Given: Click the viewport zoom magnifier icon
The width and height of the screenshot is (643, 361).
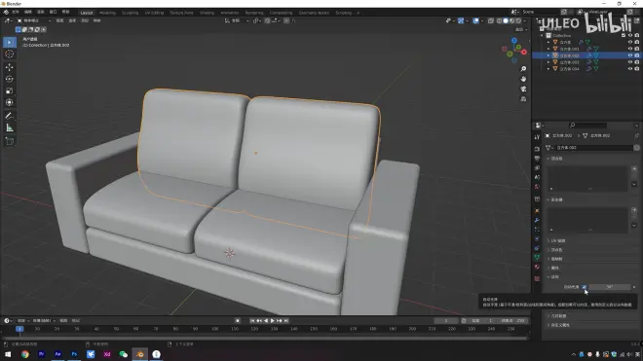Looking at the screenshot, I should [x=523, y=69].
